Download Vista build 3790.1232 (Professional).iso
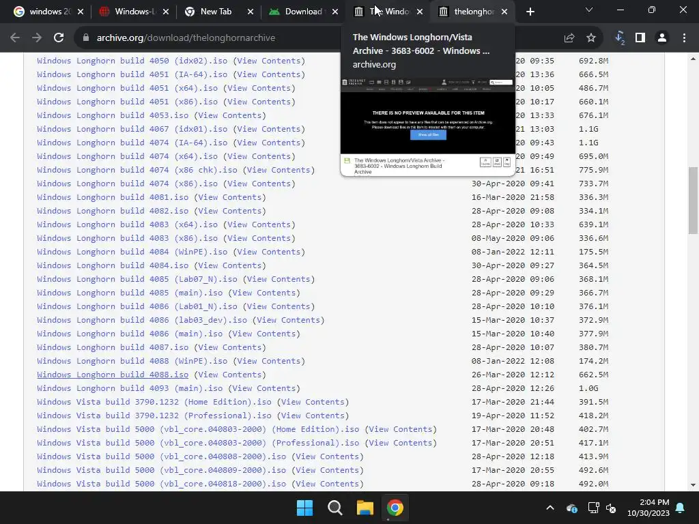The width and height of the screenshot is (699, 524). tap(154, 416)
